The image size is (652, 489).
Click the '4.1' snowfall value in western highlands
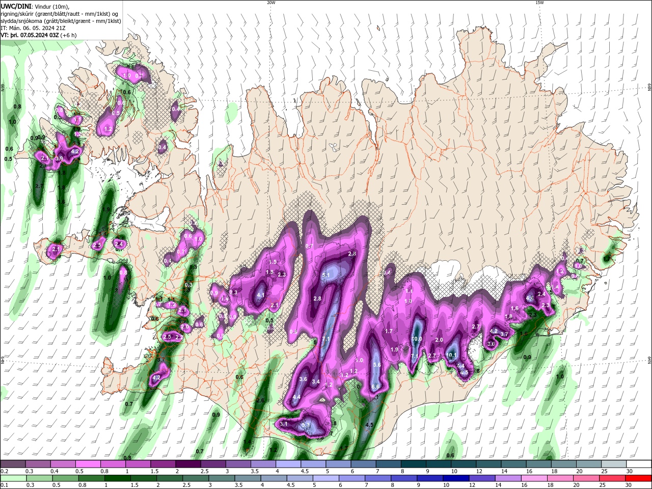(x=261, y=295)
